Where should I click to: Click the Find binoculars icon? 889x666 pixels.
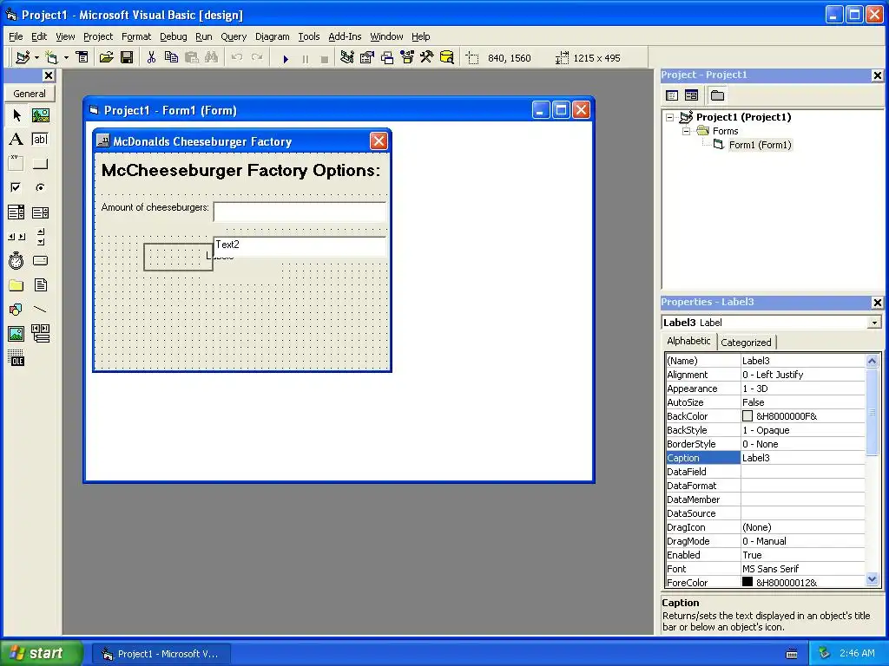(x=212, y=57)
